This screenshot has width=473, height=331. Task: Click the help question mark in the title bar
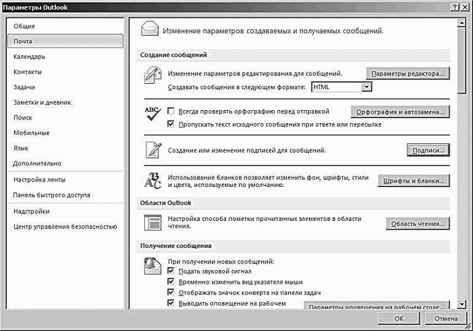pyautogui.click(x=455, y=7)
